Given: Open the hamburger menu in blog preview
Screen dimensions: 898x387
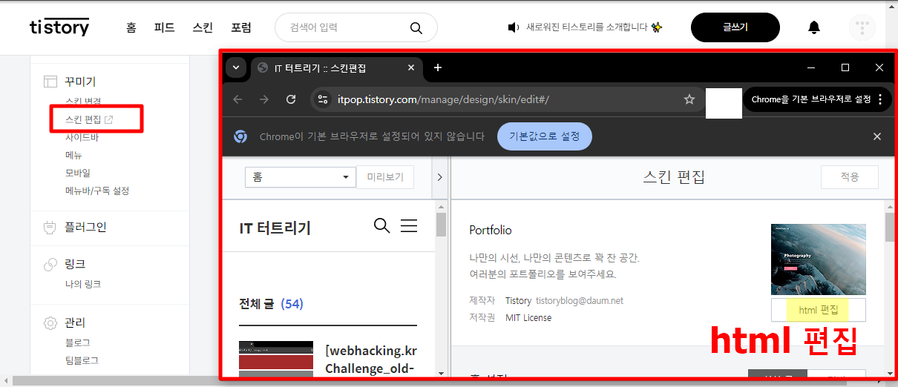Looking at the screenshot, I should point(409,225).
